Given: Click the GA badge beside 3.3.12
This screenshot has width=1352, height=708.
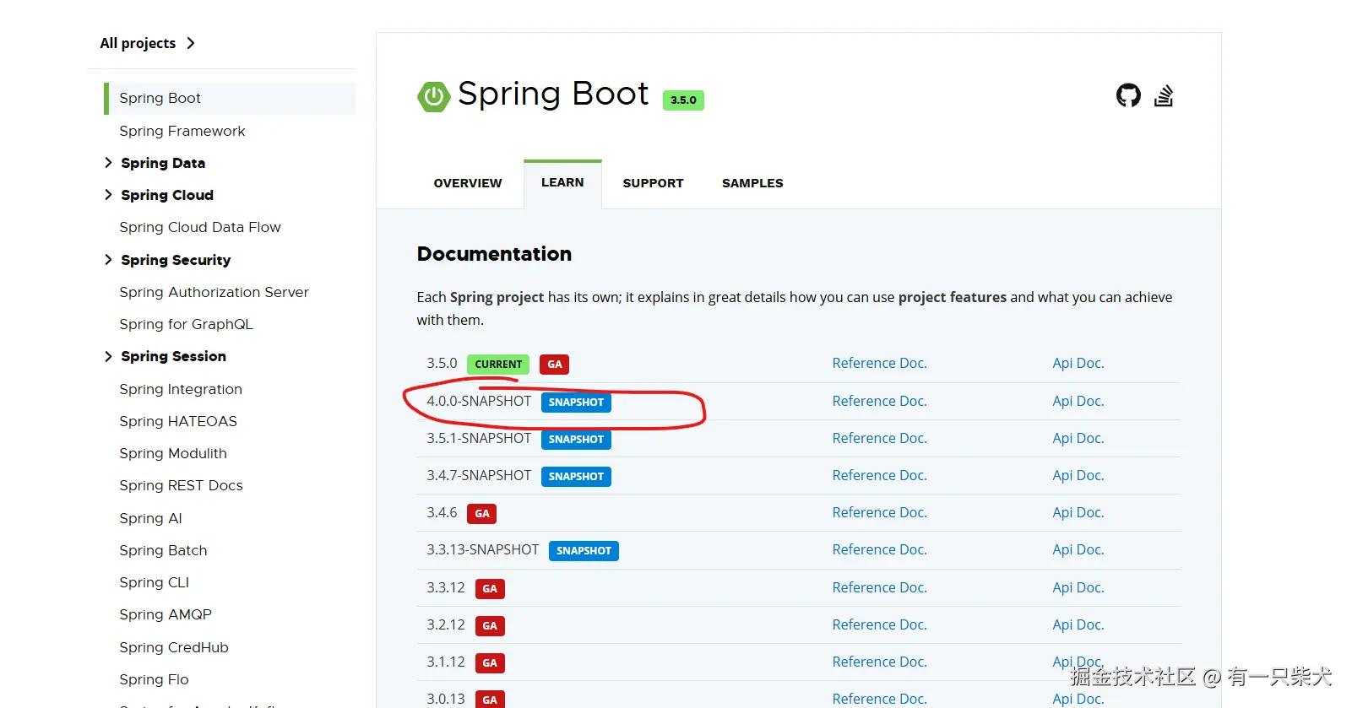Looking at the screenshot, I should (x=490, y=589).
